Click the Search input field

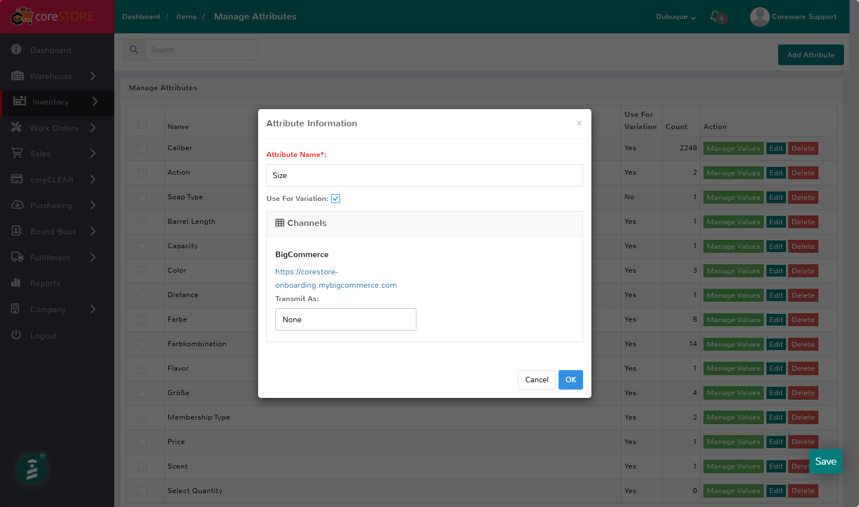201,50
